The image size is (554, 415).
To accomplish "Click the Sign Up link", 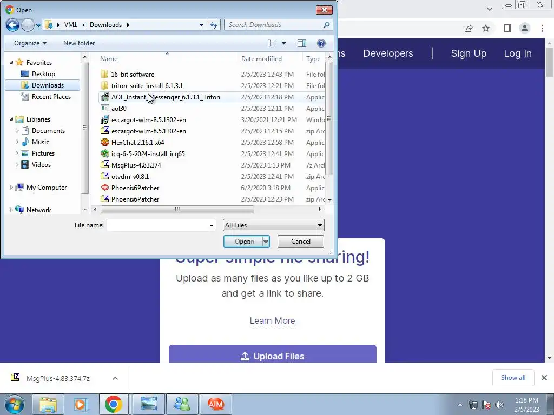I will click(469, 53).
